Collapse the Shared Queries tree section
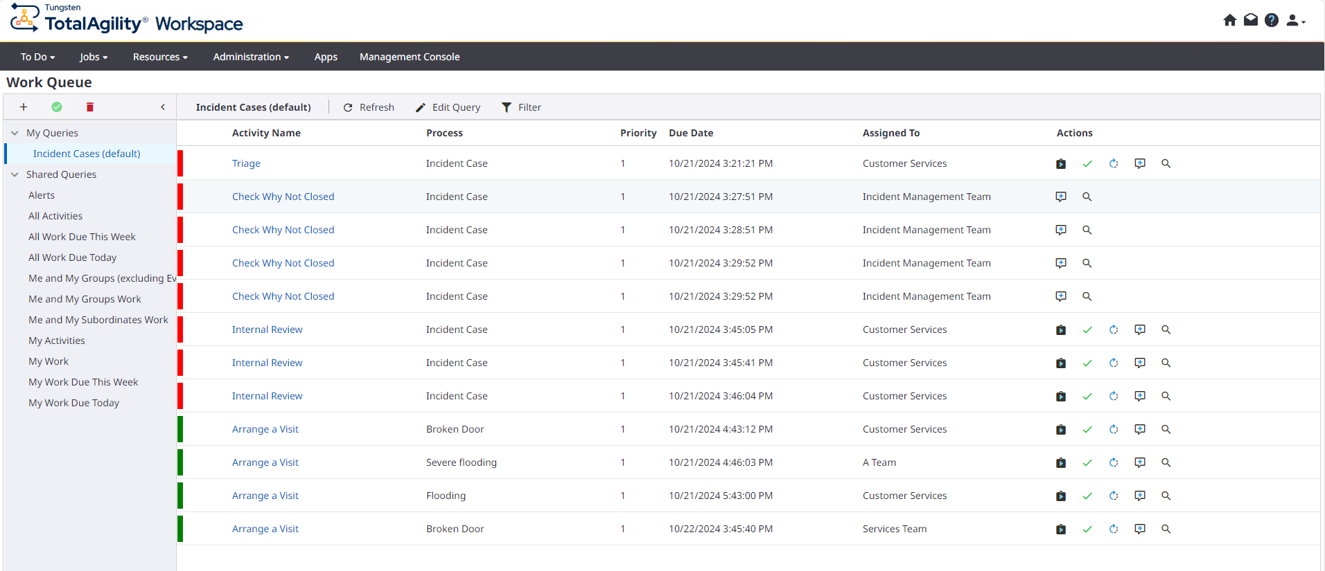Screen dimensions: 1325x571 (15, 175)
